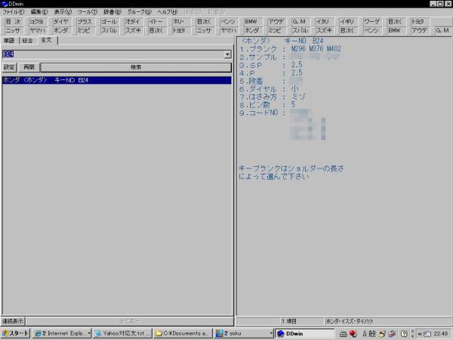This screenshot has height=340, width=453.
Task: Open the スタート menu
Action: 16,333
